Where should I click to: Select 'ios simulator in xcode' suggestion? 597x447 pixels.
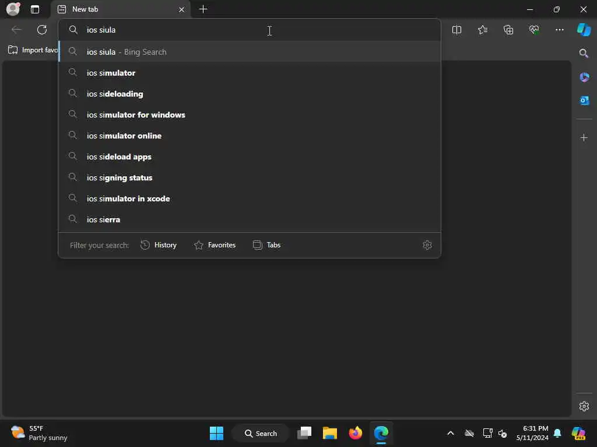tap(250, 198)
